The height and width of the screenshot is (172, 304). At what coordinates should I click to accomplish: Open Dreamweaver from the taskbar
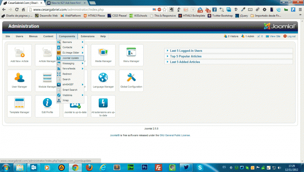click(x=131, y=167)
